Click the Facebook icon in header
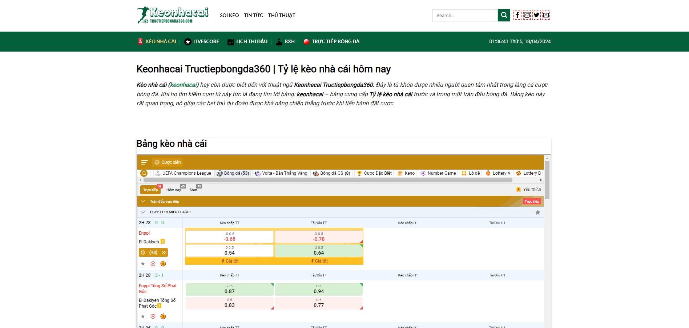Viewport: 689px width, 328px height. pos(517,15)
